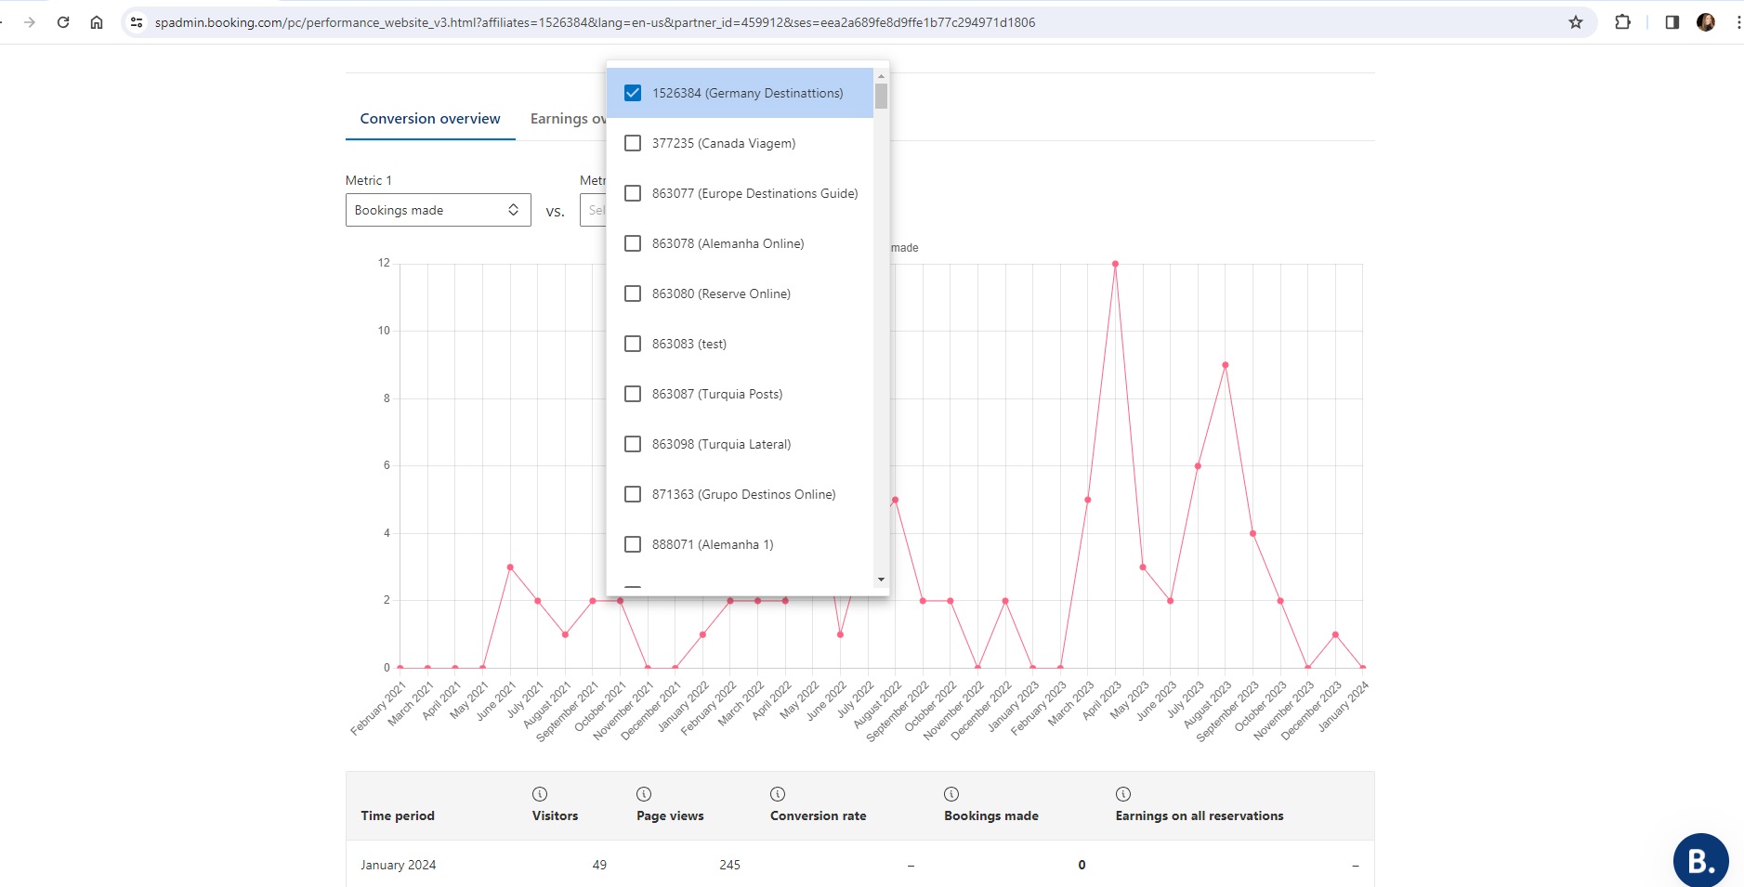Click the visitors value 49

coord(599,865)
